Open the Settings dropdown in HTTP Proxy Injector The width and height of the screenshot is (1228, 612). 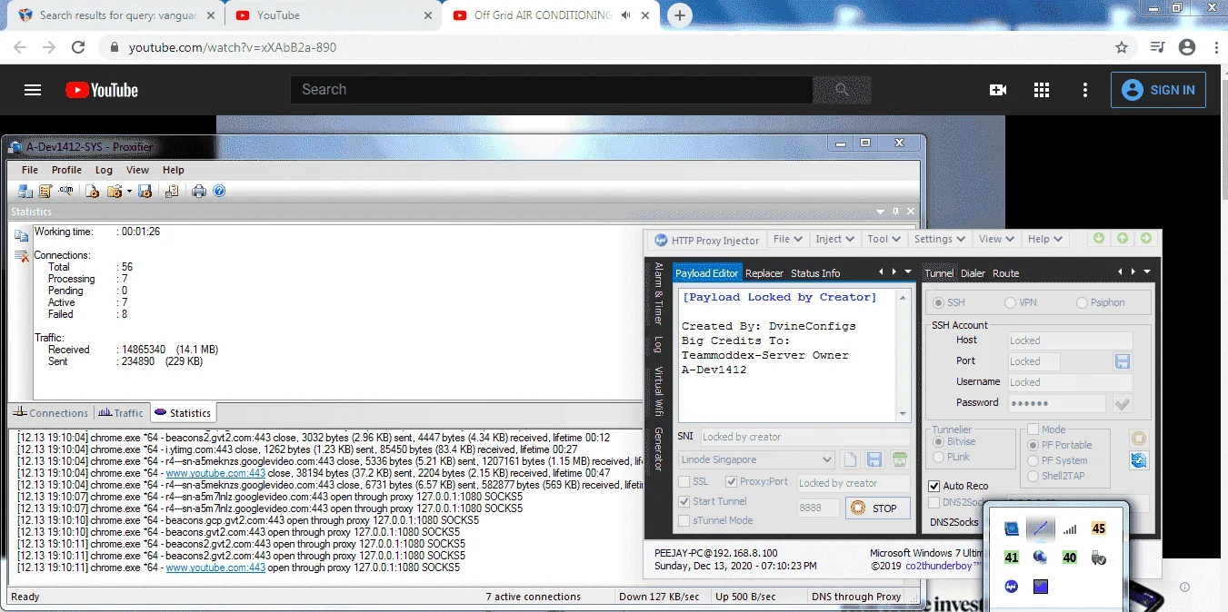pyautogui.click(x=940, y=239)
